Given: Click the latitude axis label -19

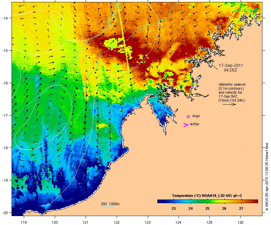Looking at the screenshot, I should coord(5,180).
